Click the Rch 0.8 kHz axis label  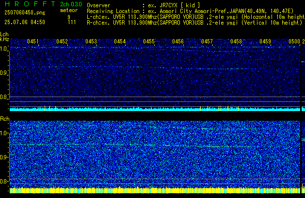(x=4, y=181)
